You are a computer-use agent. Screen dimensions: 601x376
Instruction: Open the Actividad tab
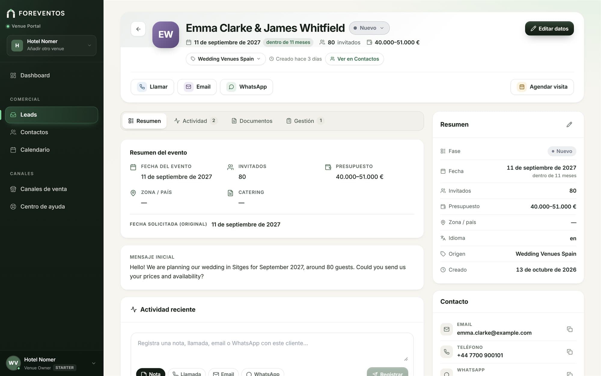[x=196, y=121]
